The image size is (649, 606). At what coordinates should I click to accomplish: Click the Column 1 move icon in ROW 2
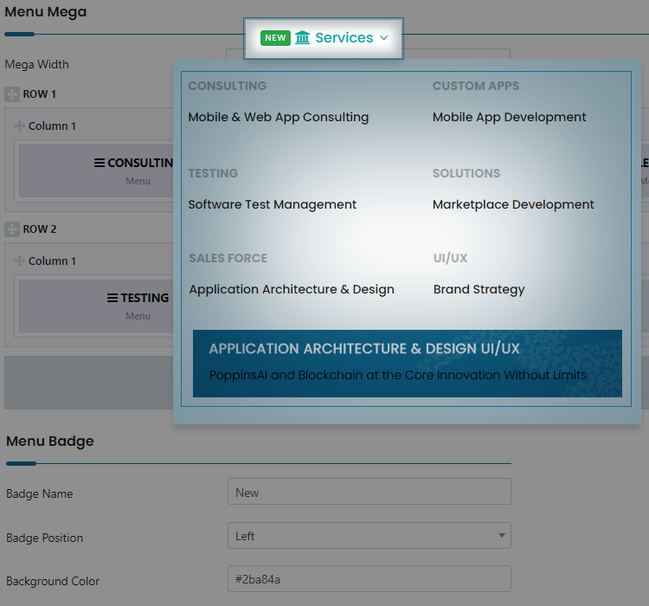[x=20, y=261]
